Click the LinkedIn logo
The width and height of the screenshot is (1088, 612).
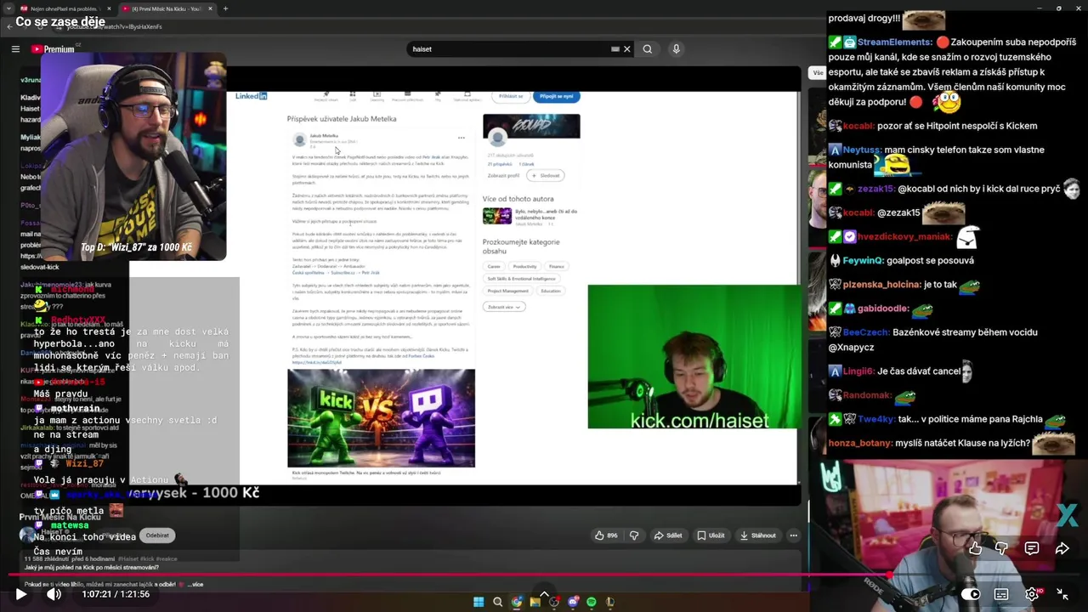(x=251, y=96)
